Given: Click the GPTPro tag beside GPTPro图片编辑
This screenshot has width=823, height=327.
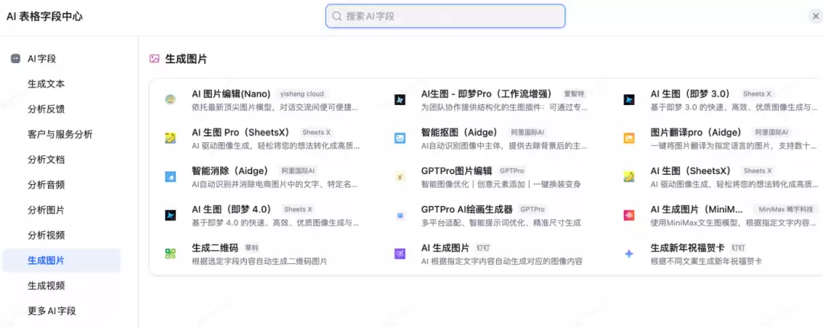Looking at the screenshot, I should coord(512,171).
